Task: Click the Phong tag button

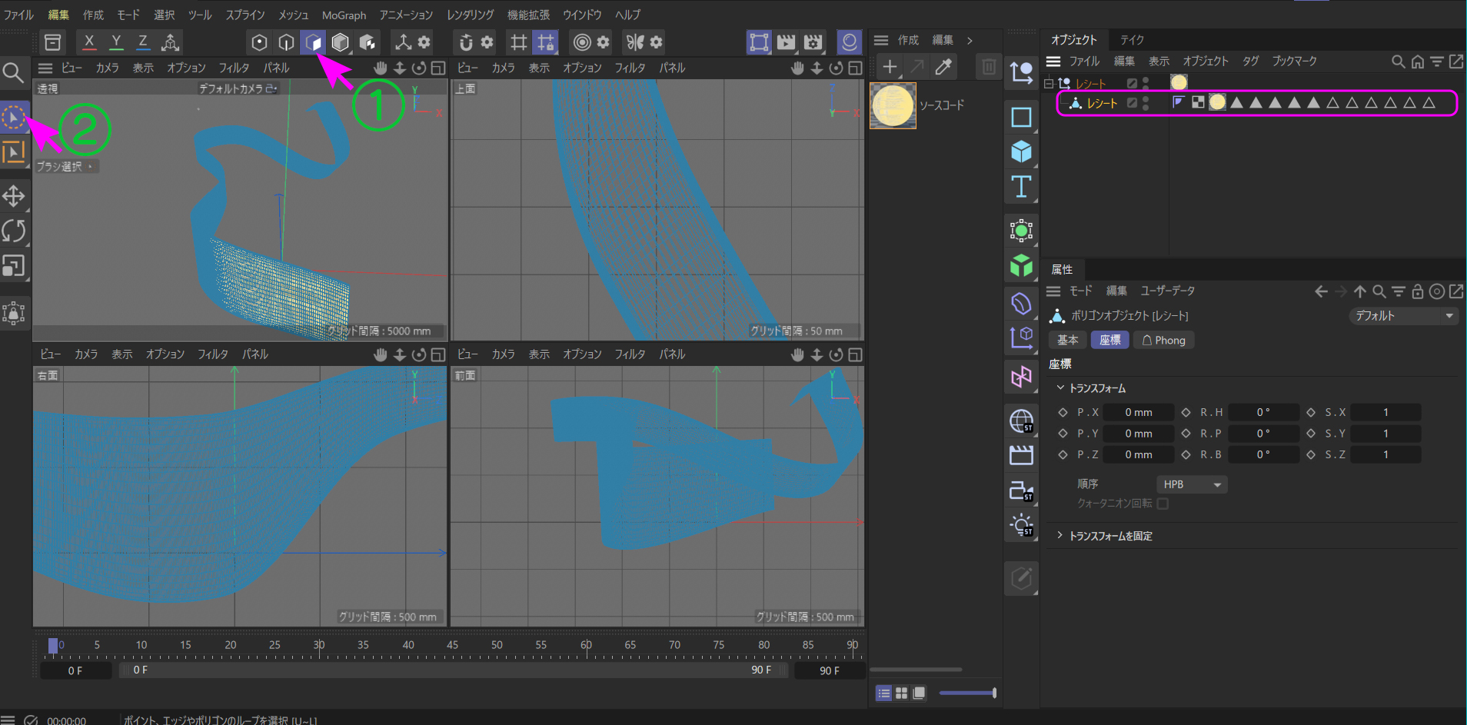Action: (1163, 341)
